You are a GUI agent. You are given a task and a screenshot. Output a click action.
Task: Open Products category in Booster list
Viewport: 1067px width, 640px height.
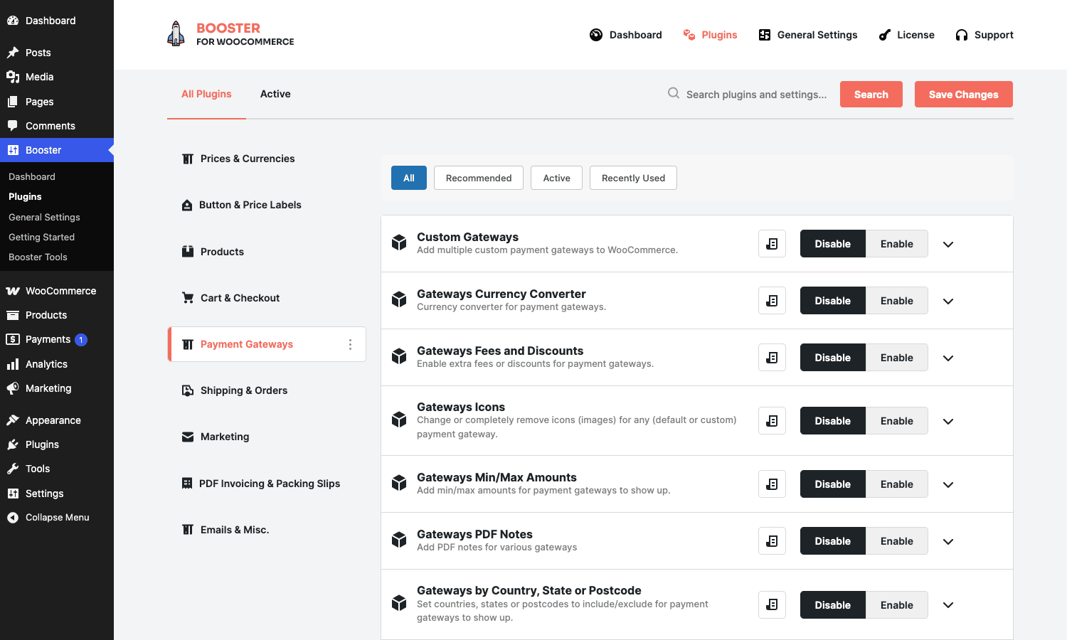[222, 252]
